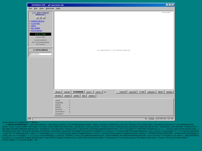202x151 pixels.
Task: Open the View menu
Action: (x=42, y=8)
